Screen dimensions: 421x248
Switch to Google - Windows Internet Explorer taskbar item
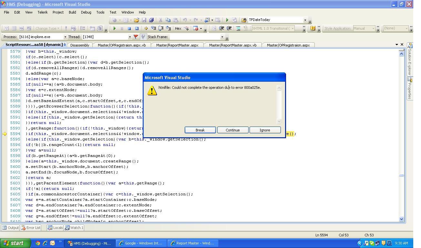(x=140, y=243)
